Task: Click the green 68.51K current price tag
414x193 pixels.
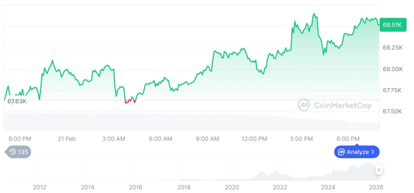Action: (x=393, y=25)
